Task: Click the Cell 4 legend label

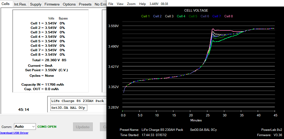Action: pos(181,16)
